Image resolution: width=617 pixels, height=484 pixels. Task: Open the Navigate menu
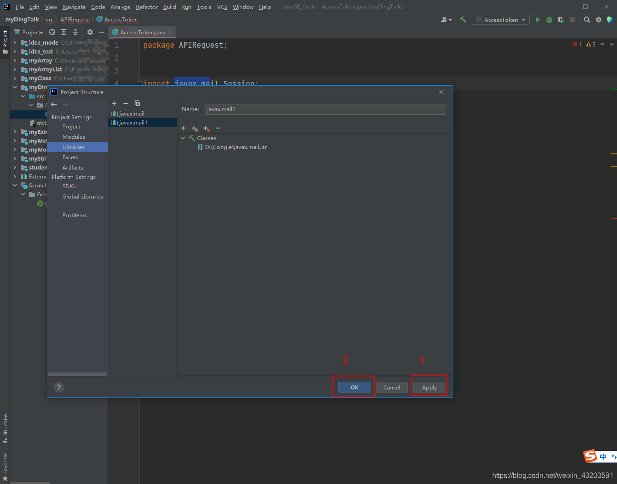(x=74, y=7)
